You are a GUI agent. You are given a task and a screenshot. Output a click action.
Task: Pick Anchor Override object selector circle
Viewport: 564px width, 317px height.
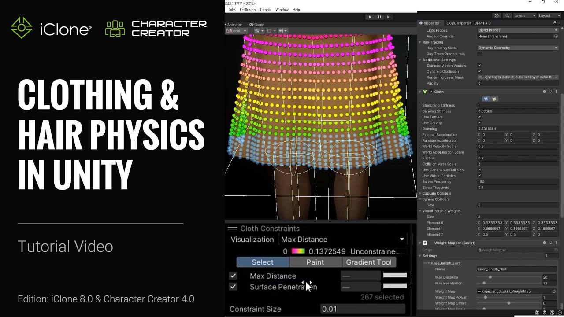tap(556, 36)
